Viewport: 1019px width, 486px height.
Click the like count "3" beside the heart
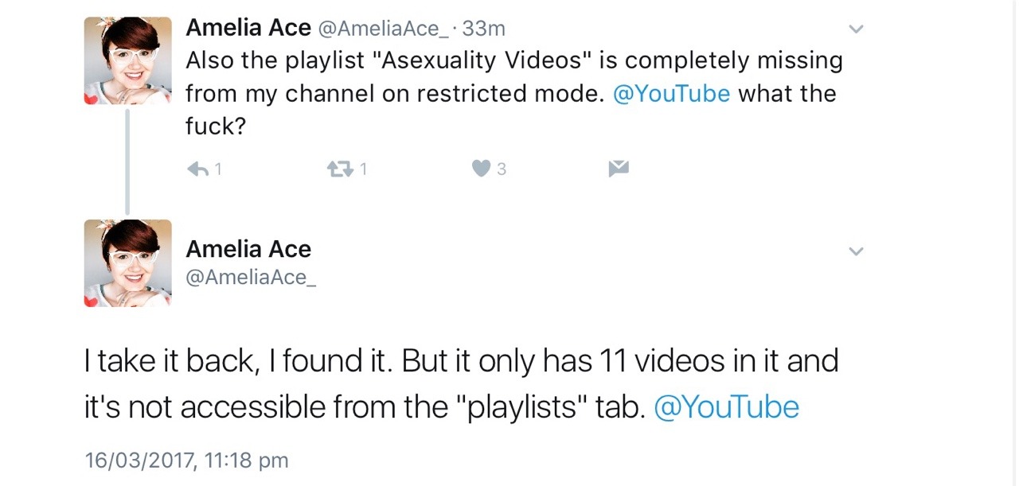[x=502, y=169]
